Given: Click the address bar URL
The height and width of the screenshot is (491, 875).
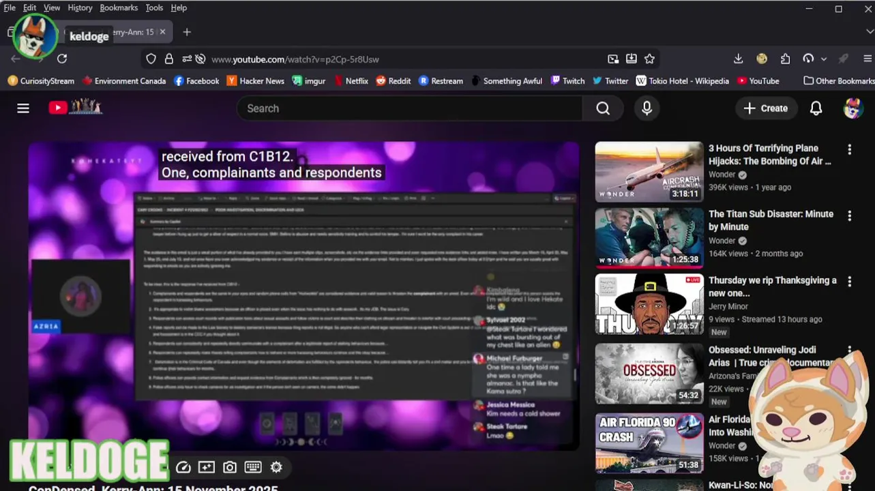Looking at the screenshot, I should [295, 59].
